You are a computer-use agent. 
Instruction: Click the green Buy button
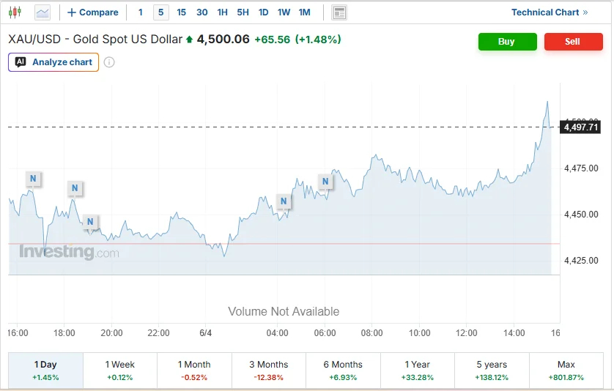pyautogui.click(x=508, y=42)
